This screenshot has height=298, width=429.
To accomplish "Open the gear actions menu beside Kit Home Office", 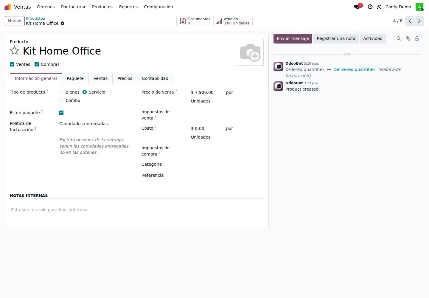I will [x=63, y=23].
